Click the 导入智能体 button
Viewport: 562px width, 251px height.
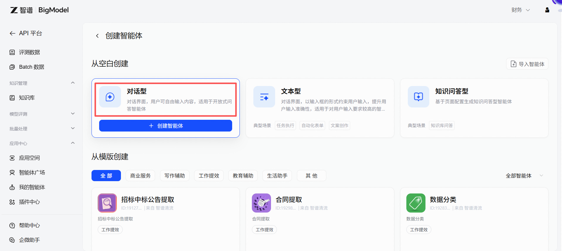tap(527, 64)
